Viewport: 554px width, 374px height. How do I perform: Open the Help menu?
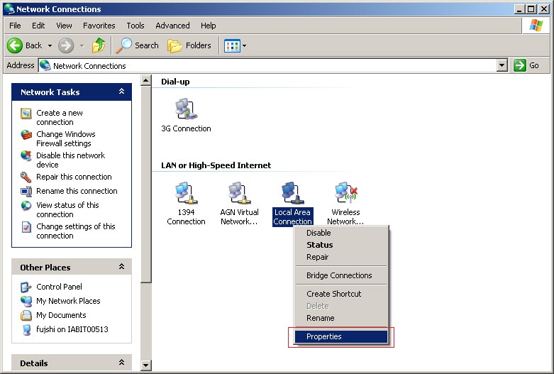click(208, 26)
